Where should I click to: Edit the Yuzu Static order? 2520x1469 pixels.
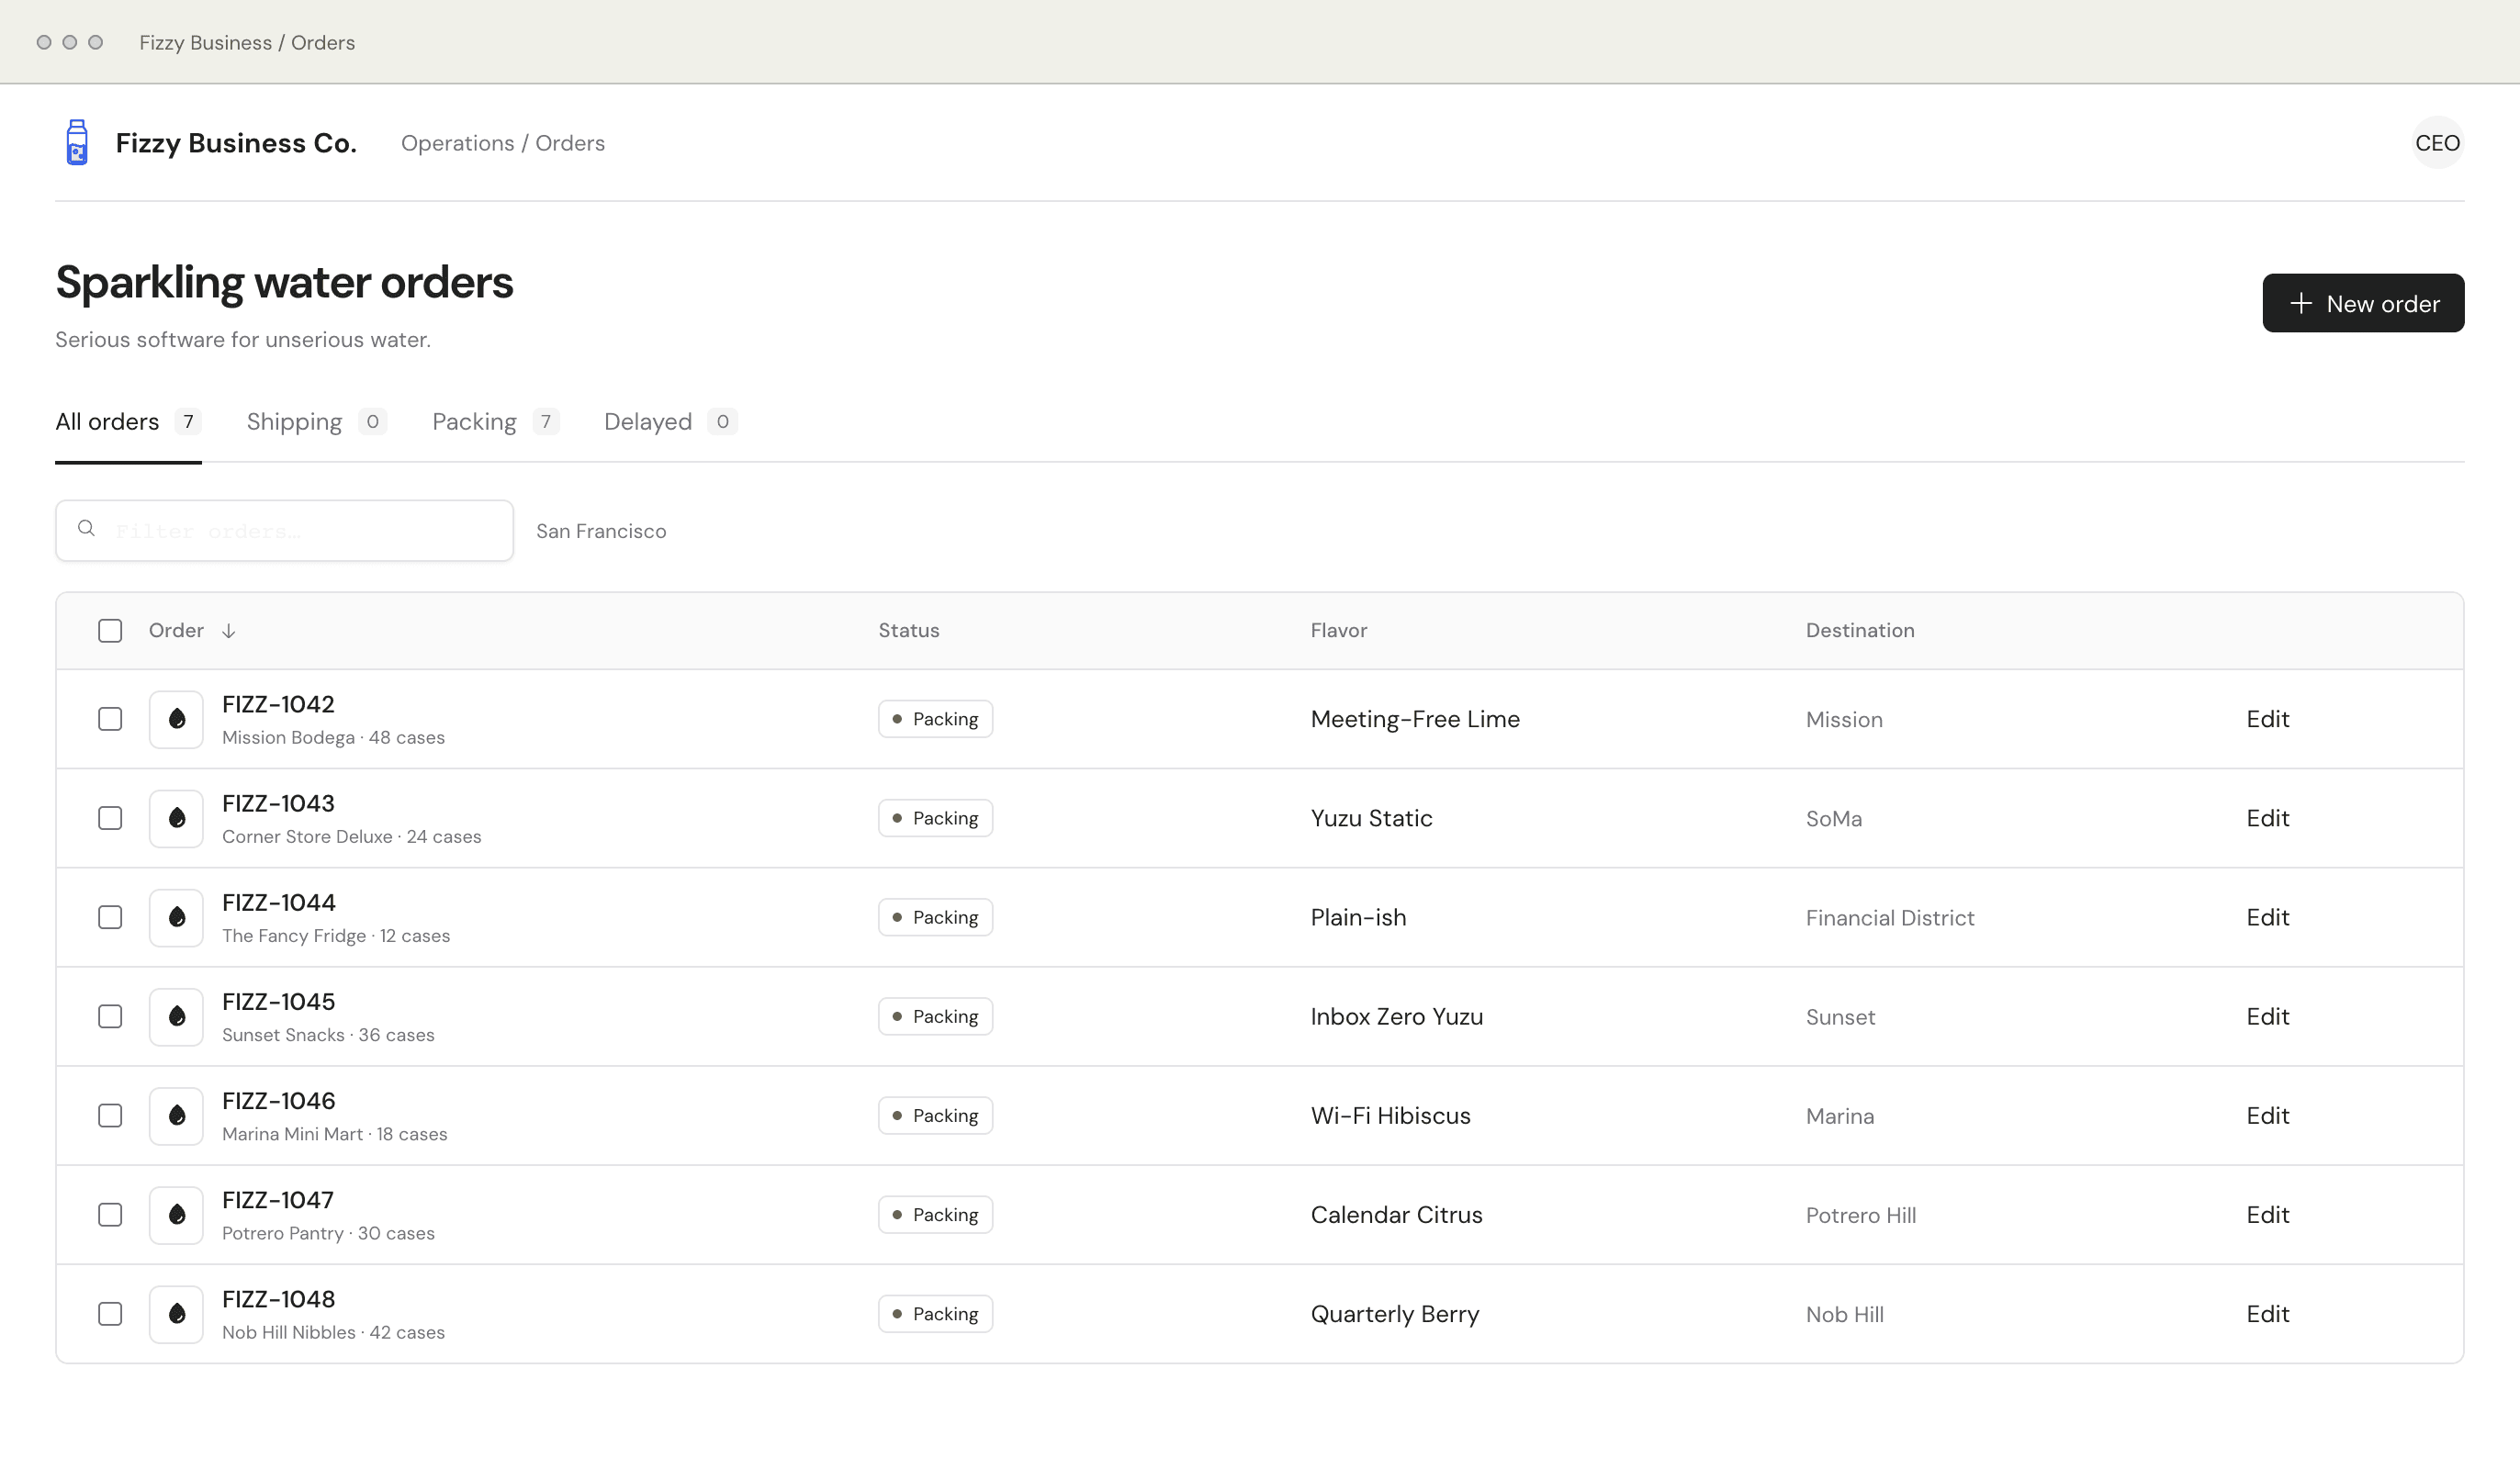click(x=2267, y=818)
